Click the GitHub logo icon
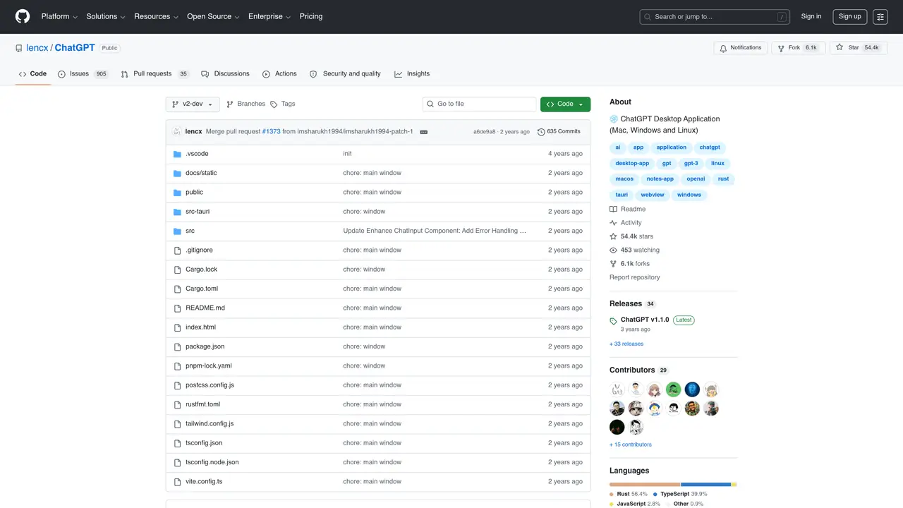This screenshot has width=903, height=508. (x=23, y=16)
